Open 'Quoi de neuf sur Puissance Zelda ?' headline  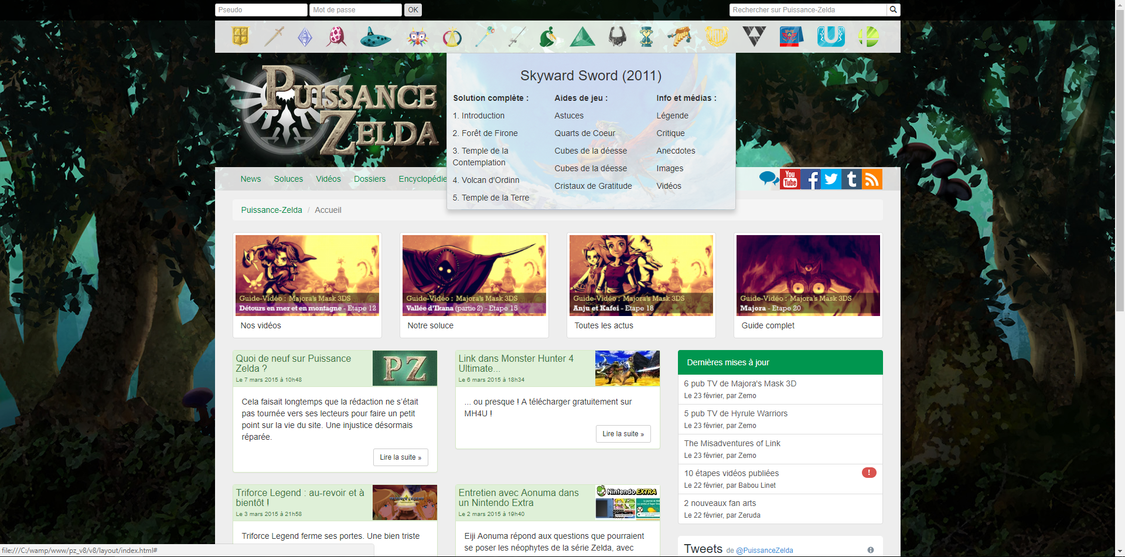pyautogui.click(x=294, y=364)
